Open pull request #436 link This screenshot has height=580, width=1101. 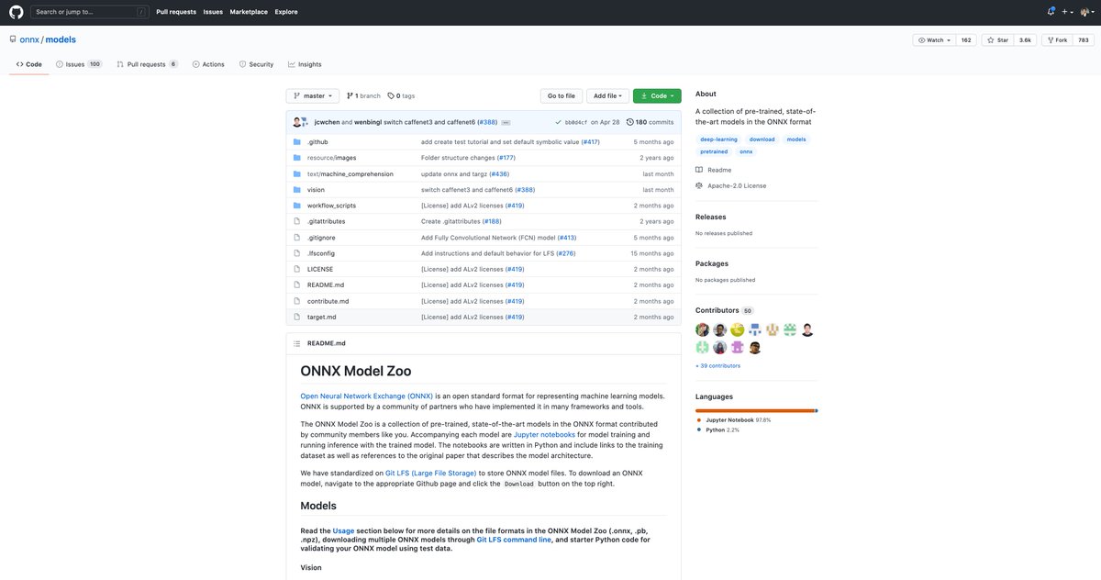coord(501,173)
